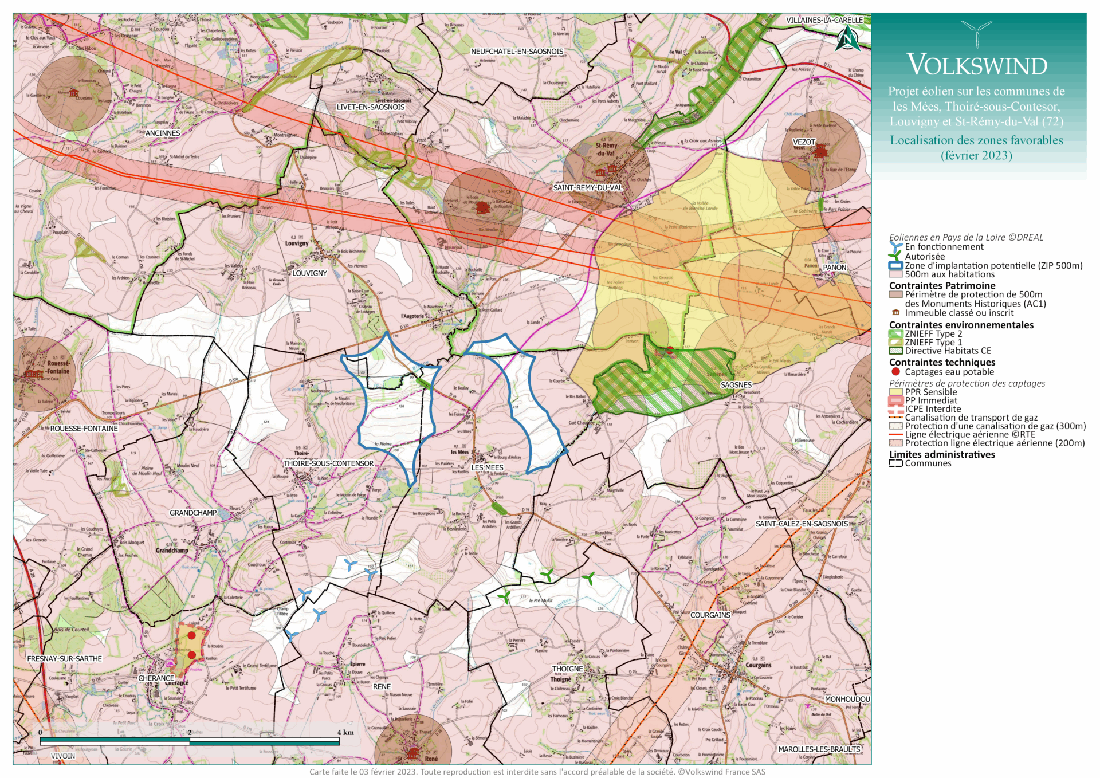1100x778 pixels.
Task: Click the blue 'Autorisée' turbine legend icon
Action: (x=895, y=256)
